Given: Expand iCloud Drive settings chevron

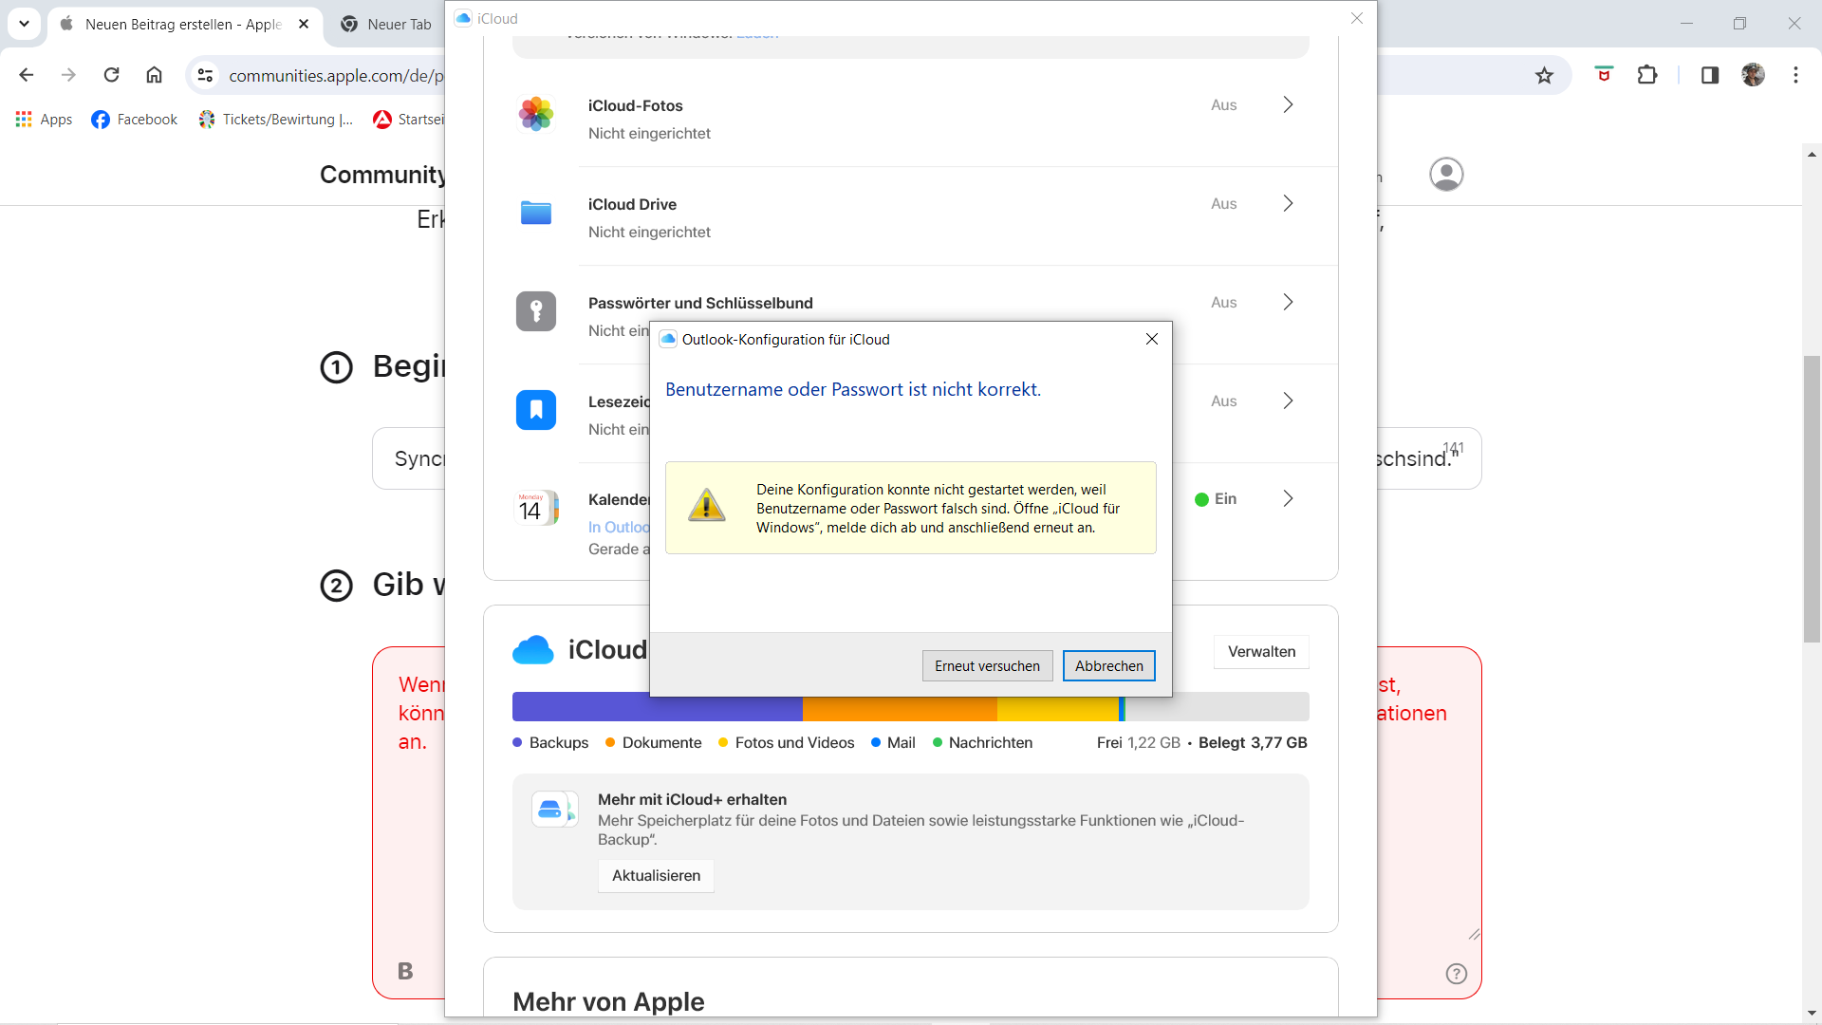Looking at the screenshot, I should click(x=1288, y=204).
